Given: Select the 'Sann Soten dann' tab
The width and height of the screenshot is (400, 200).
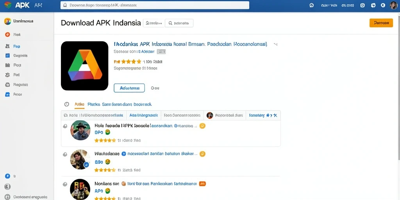Looking at the screenshot, I should (x=117, y=104).
